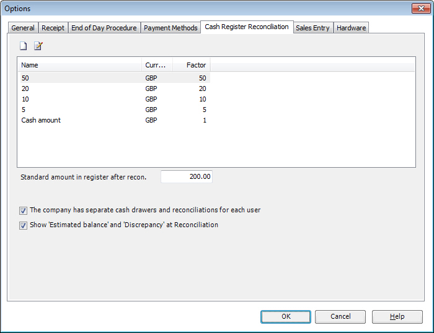Switch to the Hardware tab

[352, 28]
